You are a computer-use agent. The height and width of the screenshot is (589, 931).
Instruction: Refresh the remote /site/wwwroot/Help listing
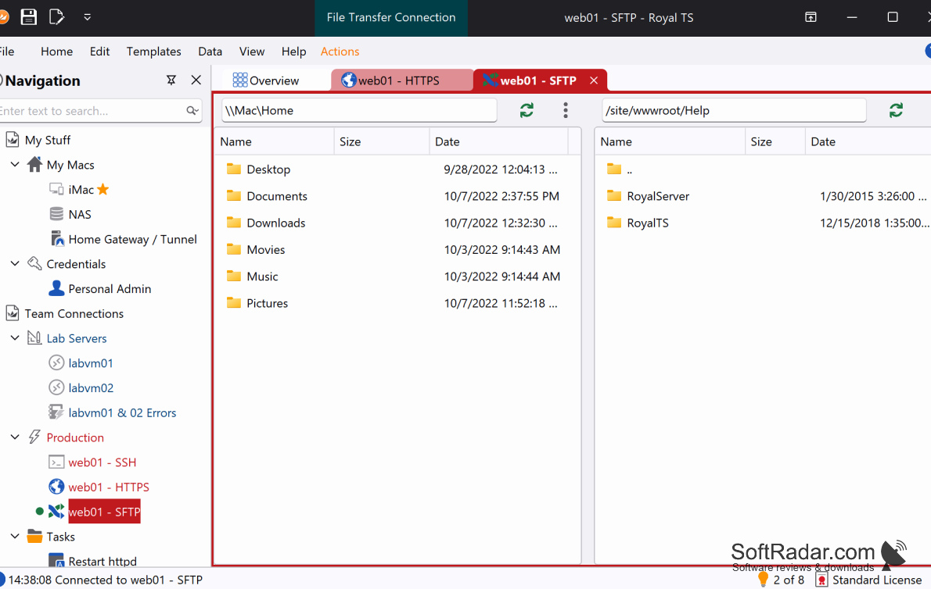[896, 110]
